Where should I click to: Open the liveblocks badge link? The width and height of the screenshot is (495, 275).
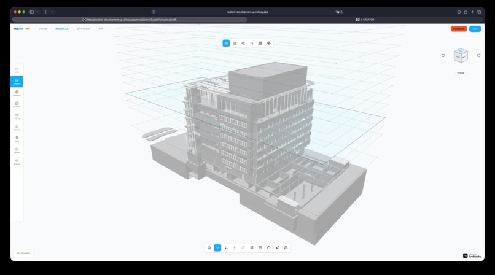point(472,256)
